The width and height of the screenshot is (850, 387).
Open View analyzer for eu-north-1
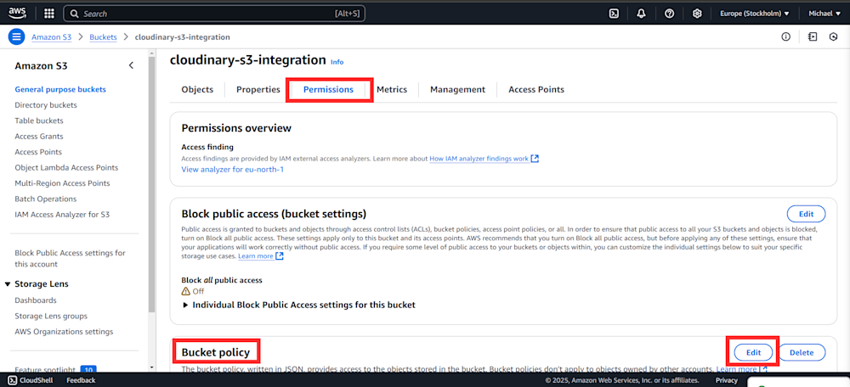tap(233, 170)
